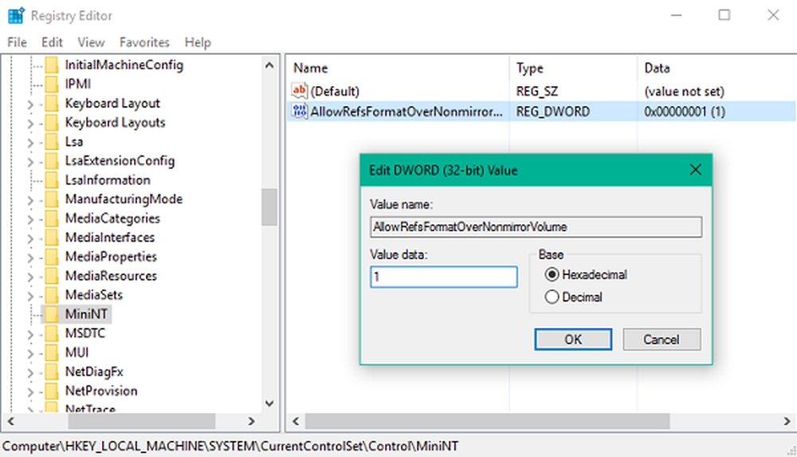Select the MiniNT folder icon in tree
This screenshot has height=457, width=797.
coord(53,314)
